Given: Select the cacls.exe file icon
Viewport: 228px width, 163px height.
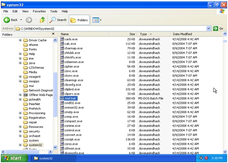Looking at the screenshot, I should tap(62, 39).
